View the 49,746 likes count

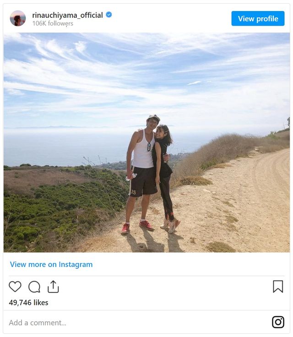[x=28, y=303]
